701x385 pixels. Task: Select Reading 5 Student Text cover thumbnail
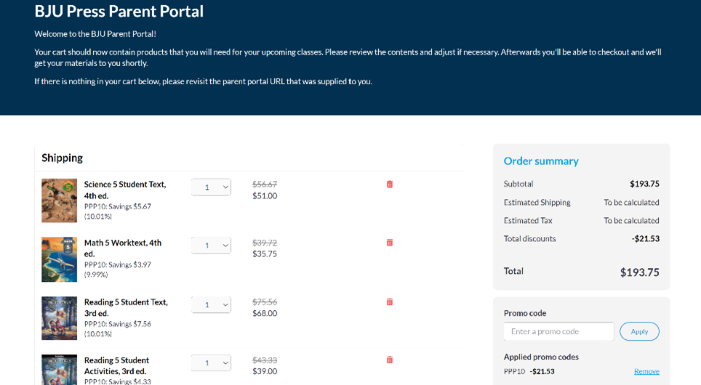click(x=60, y=318)
